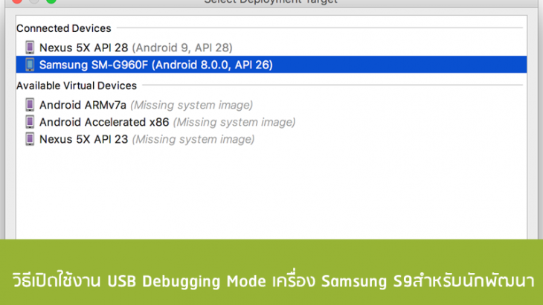Click the Android Accelerated x86 device icon

[x=30, y=122]
